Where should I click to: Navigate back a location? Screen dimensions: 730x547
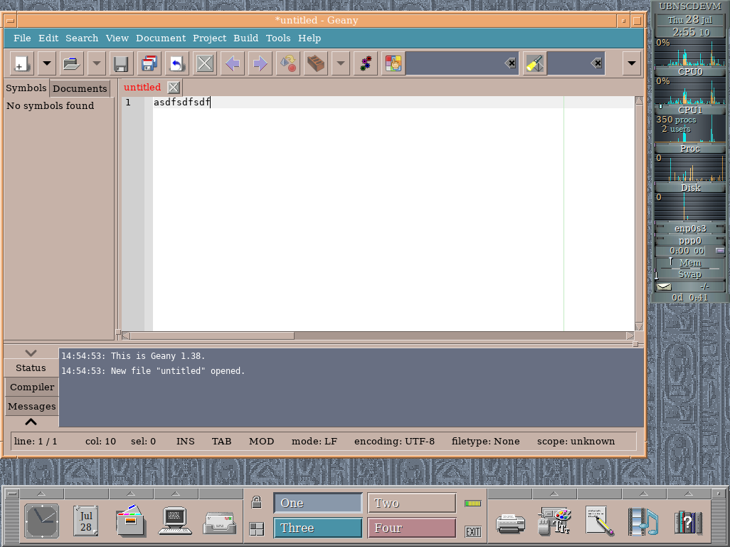click(x=232, y=63)
